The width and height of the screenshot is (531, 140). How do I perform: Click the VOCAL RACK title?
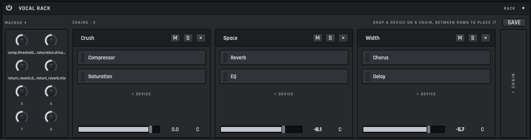click(35, 8)
